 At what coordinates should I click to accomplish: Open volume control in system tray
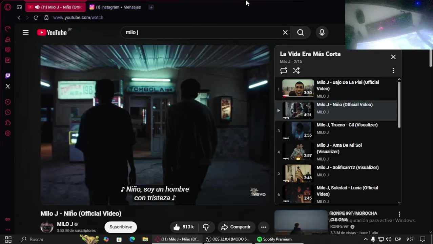(389, 239)
